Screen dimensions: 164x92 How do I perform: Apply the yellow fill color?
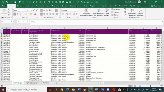click(x=31, y=14)
